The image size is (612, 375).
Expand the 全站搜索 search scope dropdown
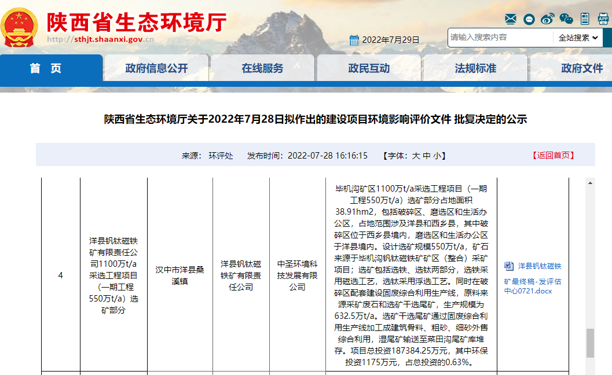coord(577,38)
